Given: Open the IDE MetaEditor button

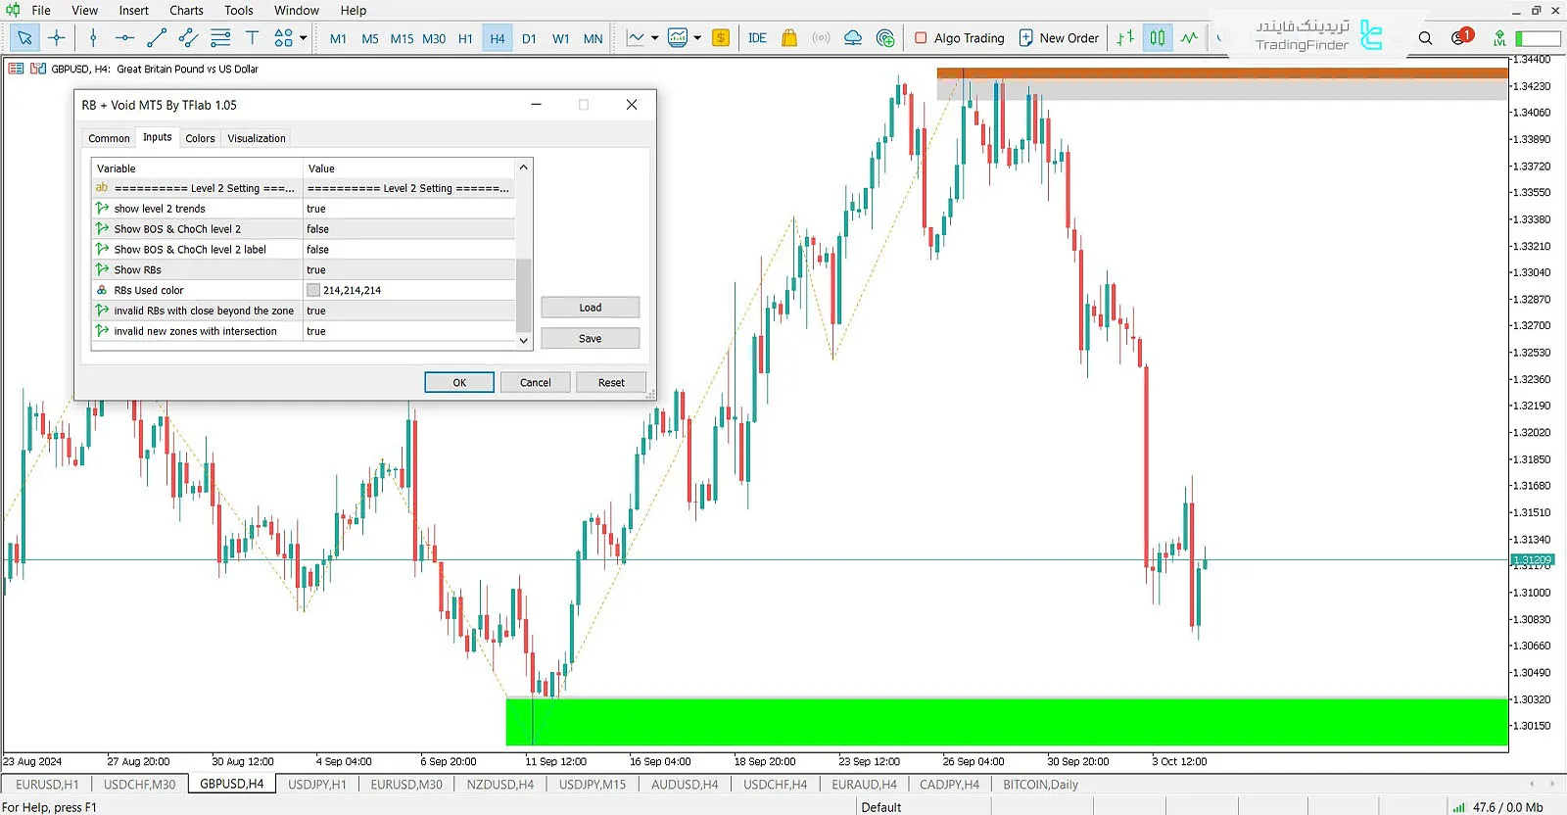Looking at the screenshot, I should (x=757, y=38).
